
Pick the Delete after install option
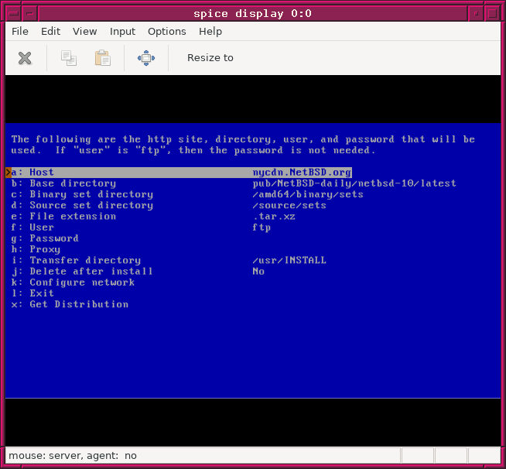(x=91, y=272)
